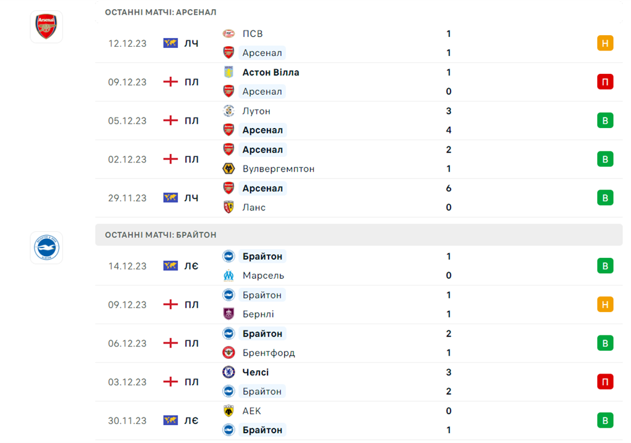
Task: Select the Останні матчі: Арсенал header
Action: point(160,12)
